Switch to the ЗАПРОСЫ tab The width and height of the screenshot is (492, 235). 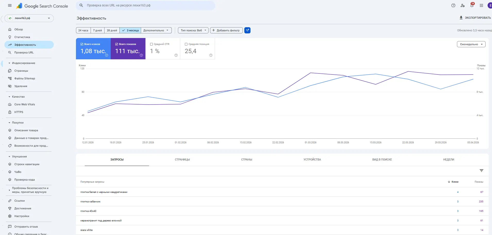click(117, 159)
